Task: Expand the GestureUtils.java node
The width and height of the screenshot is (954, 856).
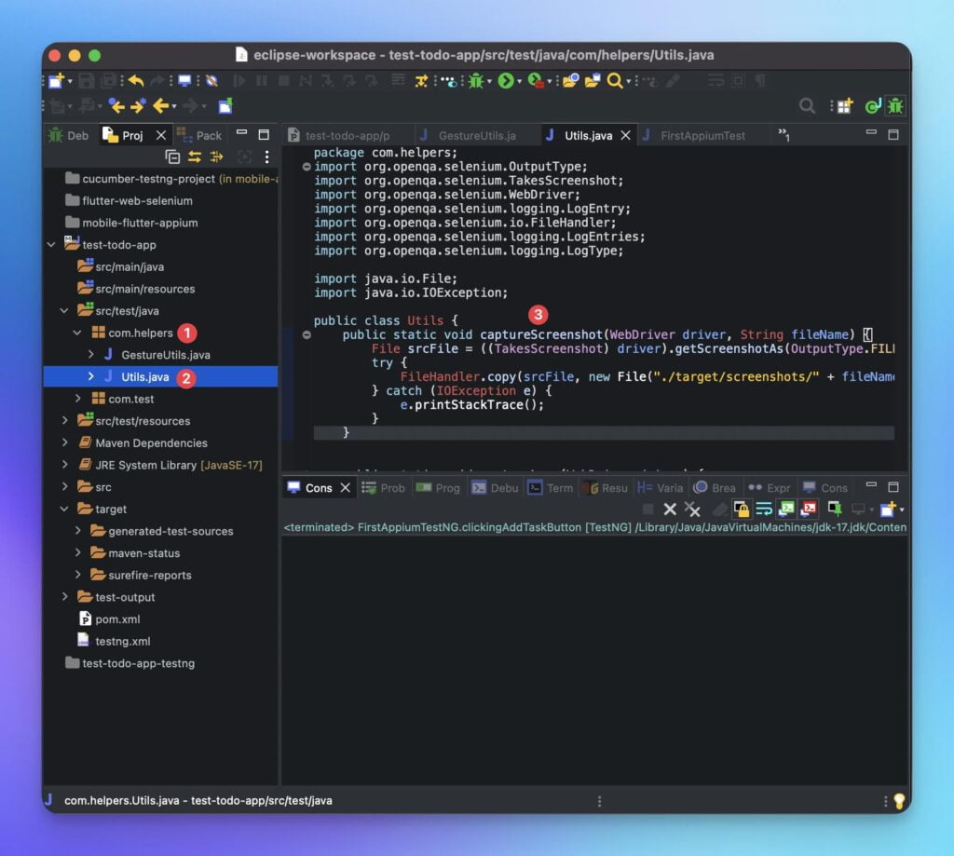Action: [x=90, y=354]
